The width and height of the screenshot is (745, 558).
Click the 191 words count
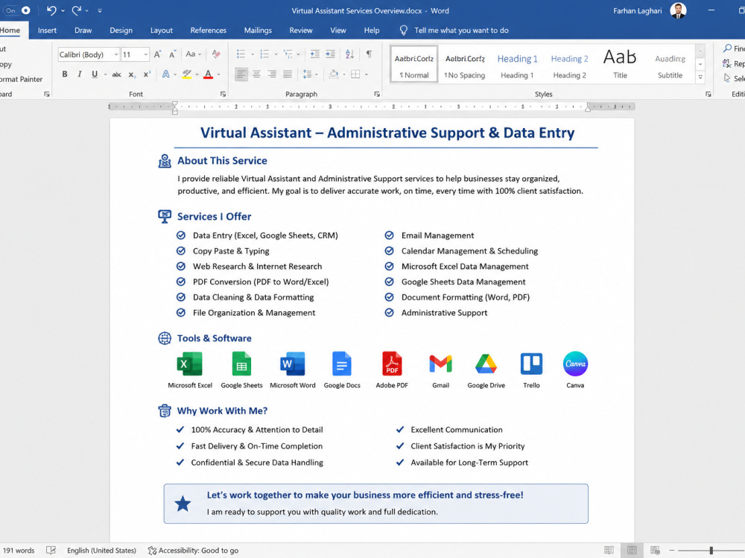19,551
